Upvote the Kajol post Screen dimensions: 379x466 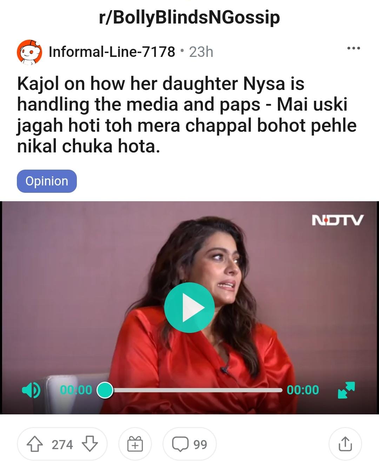coord(34,444)
